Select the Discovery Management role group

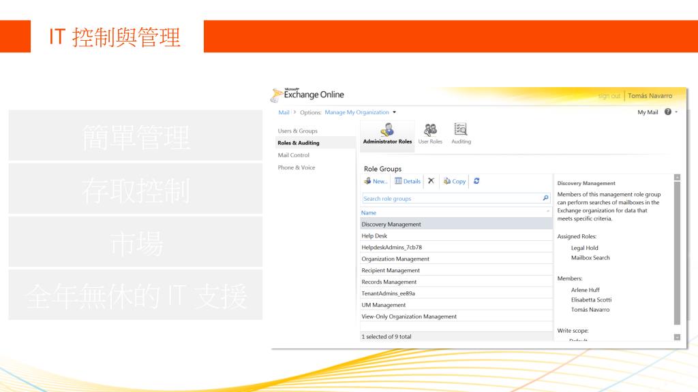point(456,224)
